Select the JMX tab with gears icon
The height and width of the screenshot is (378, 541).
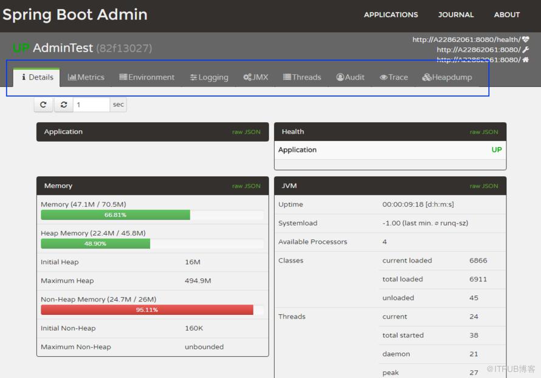pyautogui.click(x=256, y=77)
